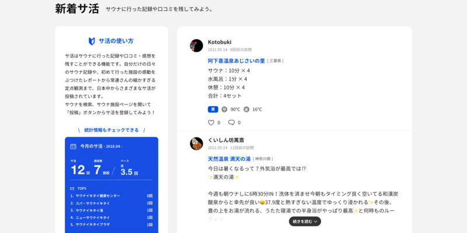
Task: Click the スパ・サウナイキタイ ranking row
Action: 111,203
